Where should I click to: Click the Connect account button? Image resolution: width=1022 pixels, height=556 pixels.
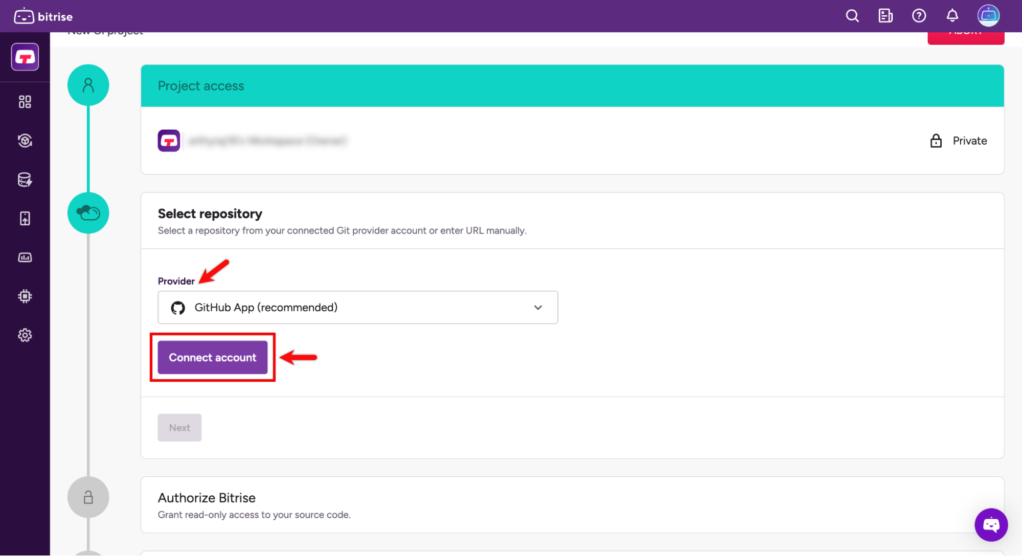click(213, 358)
